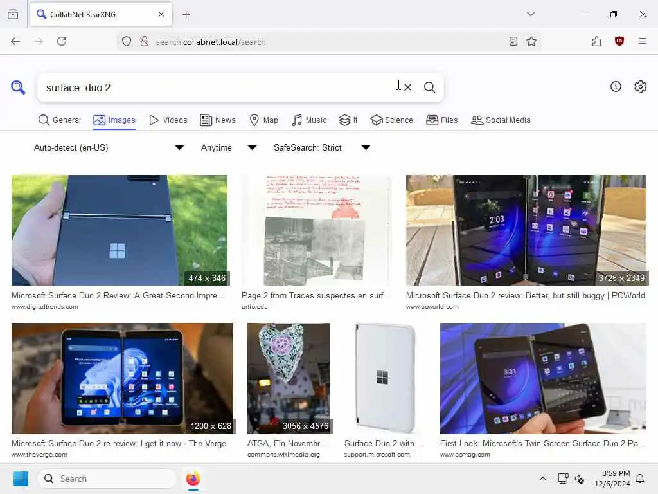Click into the 'surface duo 2' search field

coord(218,87)
